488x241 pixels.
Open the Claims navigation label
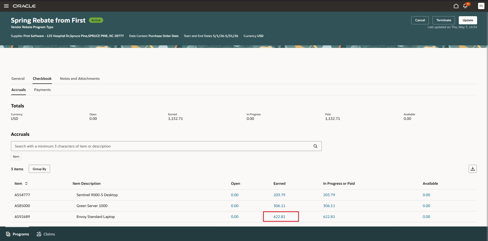click(49, 234)
